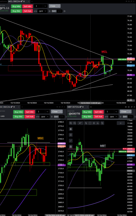Expand arrow beside MGC Close button

[x=61, y=112]
